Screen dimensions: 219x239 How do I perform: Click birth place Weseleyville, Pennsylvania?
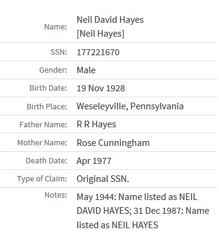[130, 106]
